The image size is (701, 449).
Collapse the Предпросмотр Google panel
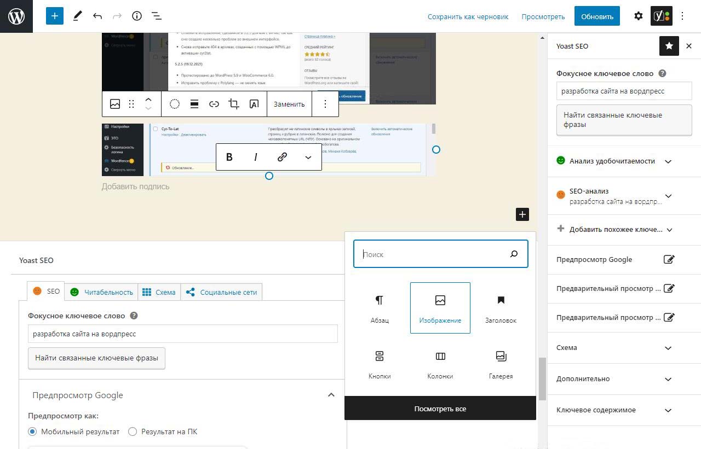(331, 395)
